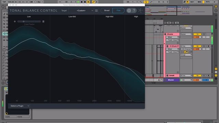Set 12 Drum R monitor to Auto
Viewport: 219px width, 123px height.
point(186,52)
